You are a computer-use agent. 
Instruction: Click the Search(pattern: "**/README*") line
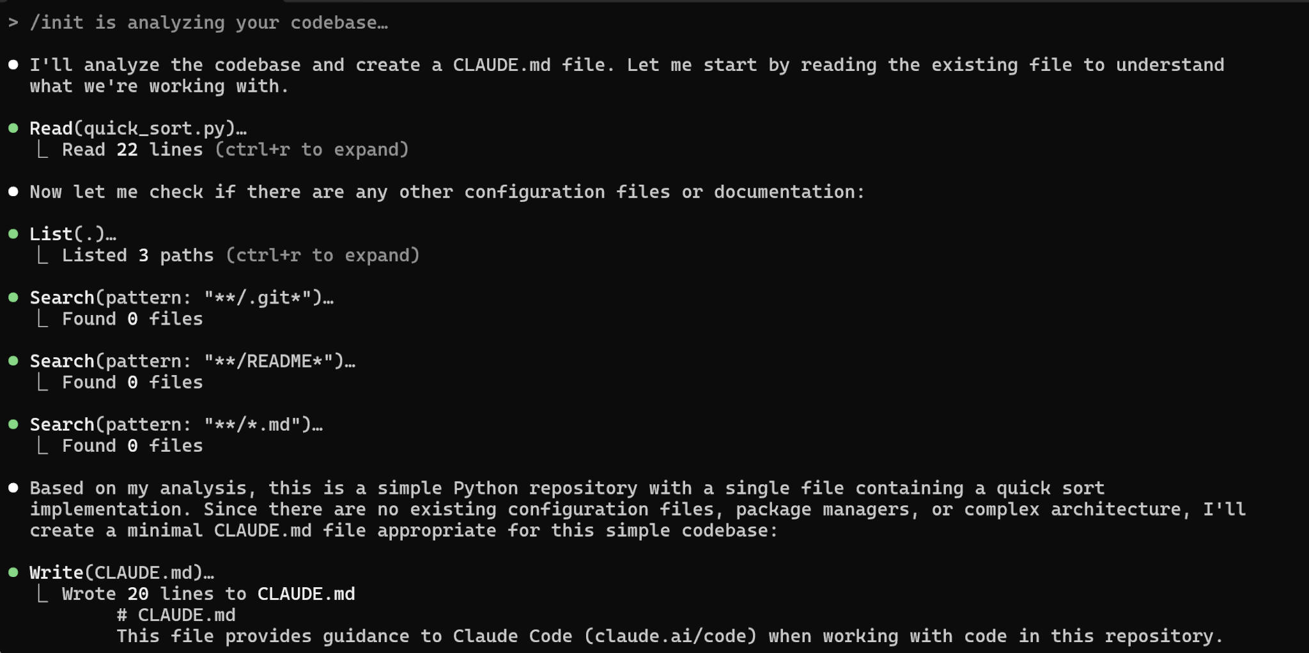192,361
